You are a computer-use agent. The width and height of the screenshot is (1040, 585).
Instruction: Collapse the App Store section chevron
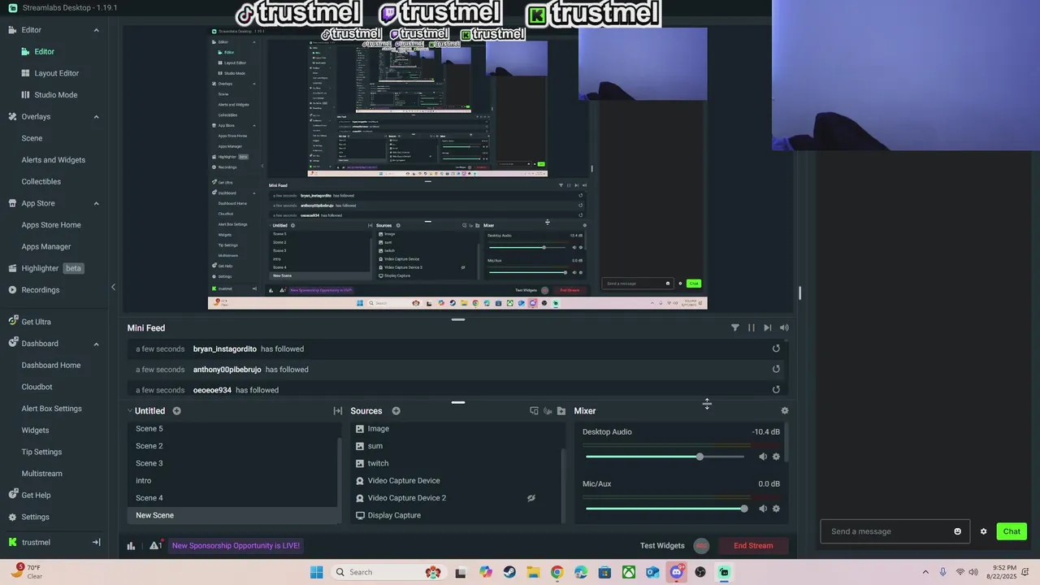96,203
